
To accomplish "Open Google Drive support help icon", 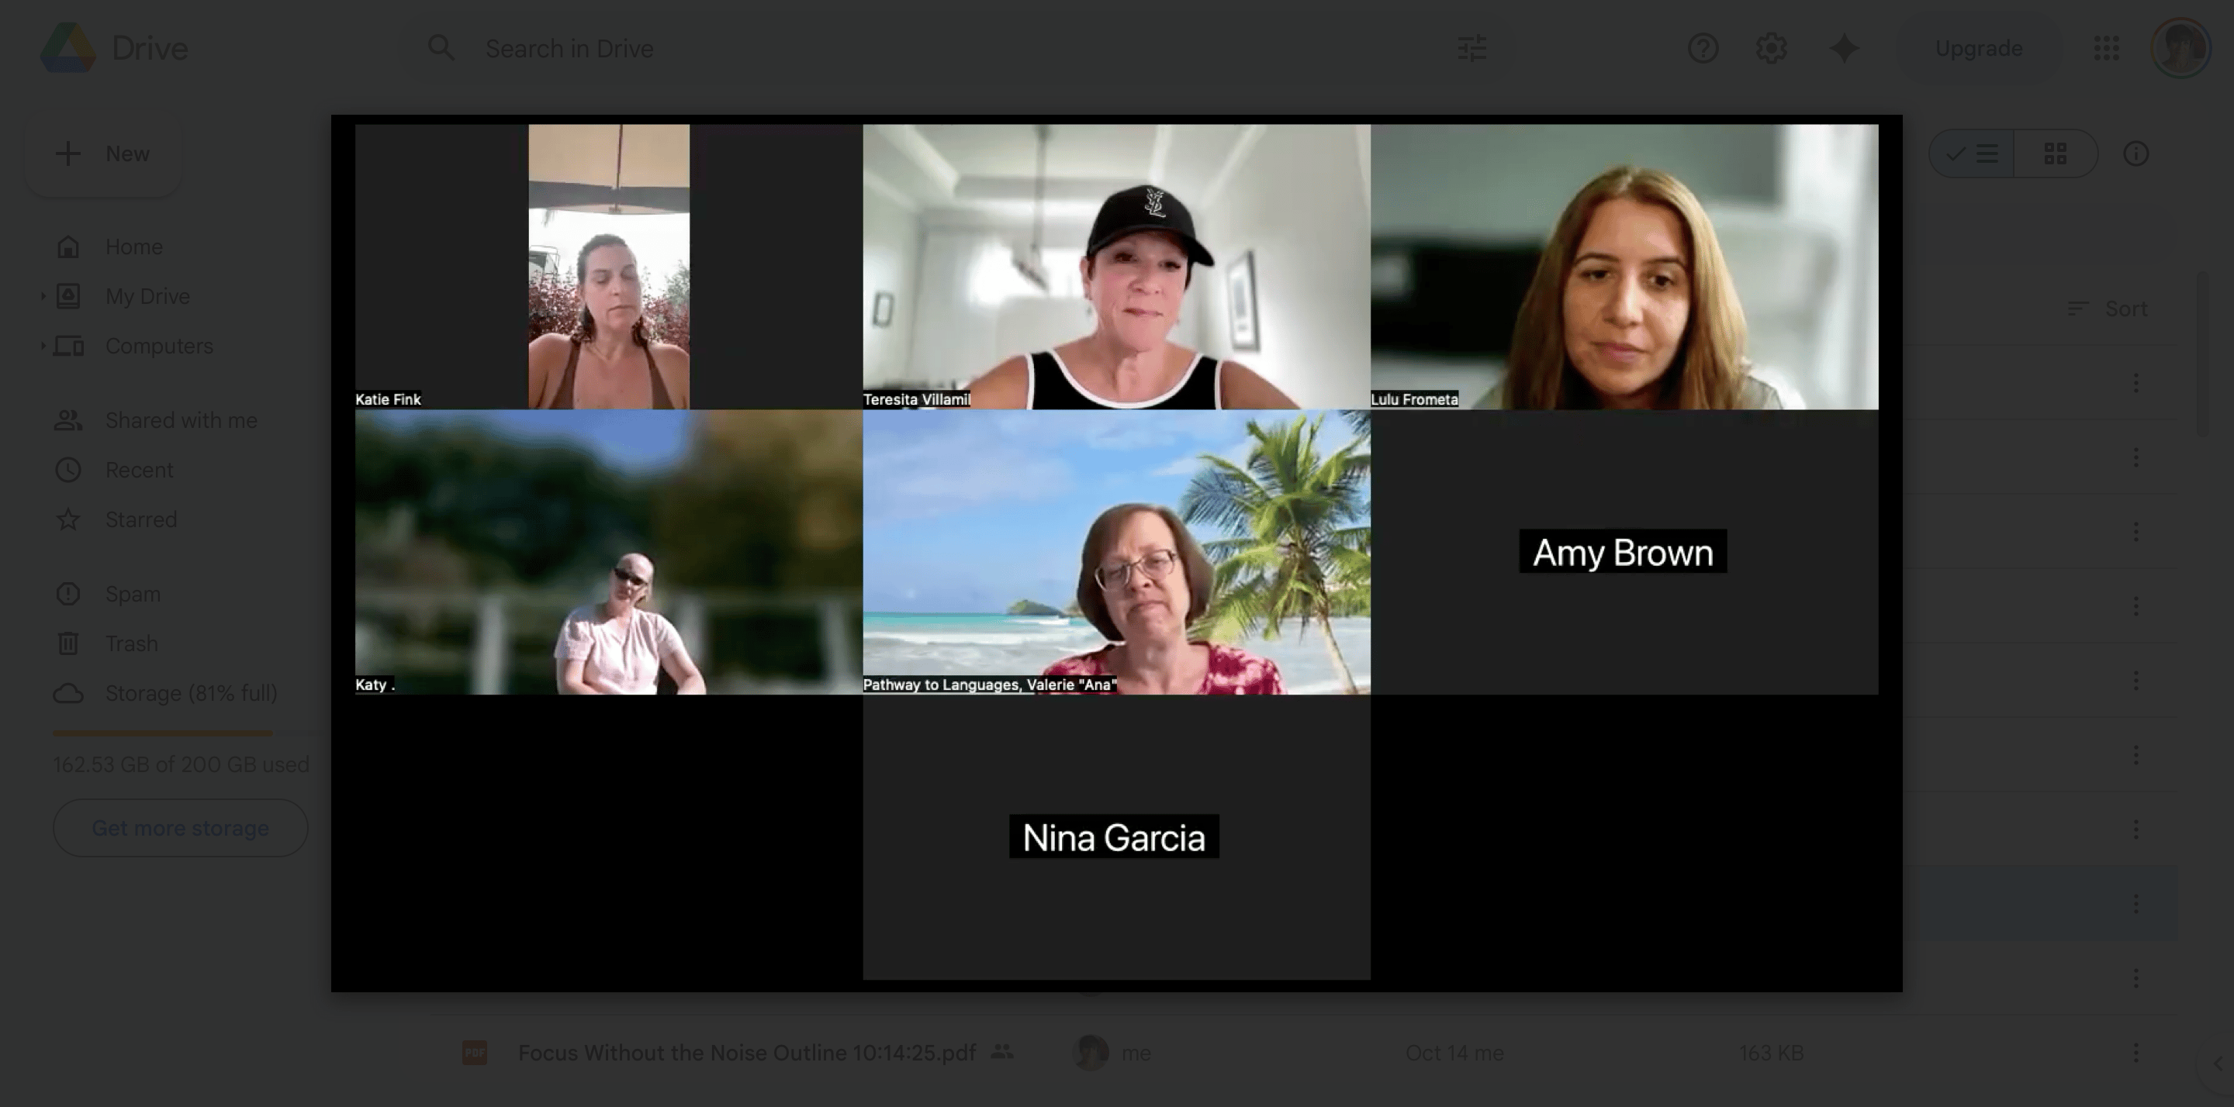I will pos(1703,49).
